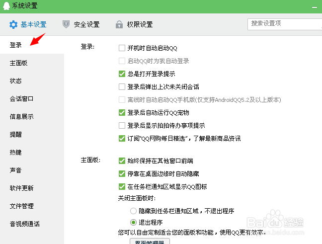The height and width of the screenshot is (244, 322).
Task: Go to 提醒 in the sidebar
Action: [32, 134]
